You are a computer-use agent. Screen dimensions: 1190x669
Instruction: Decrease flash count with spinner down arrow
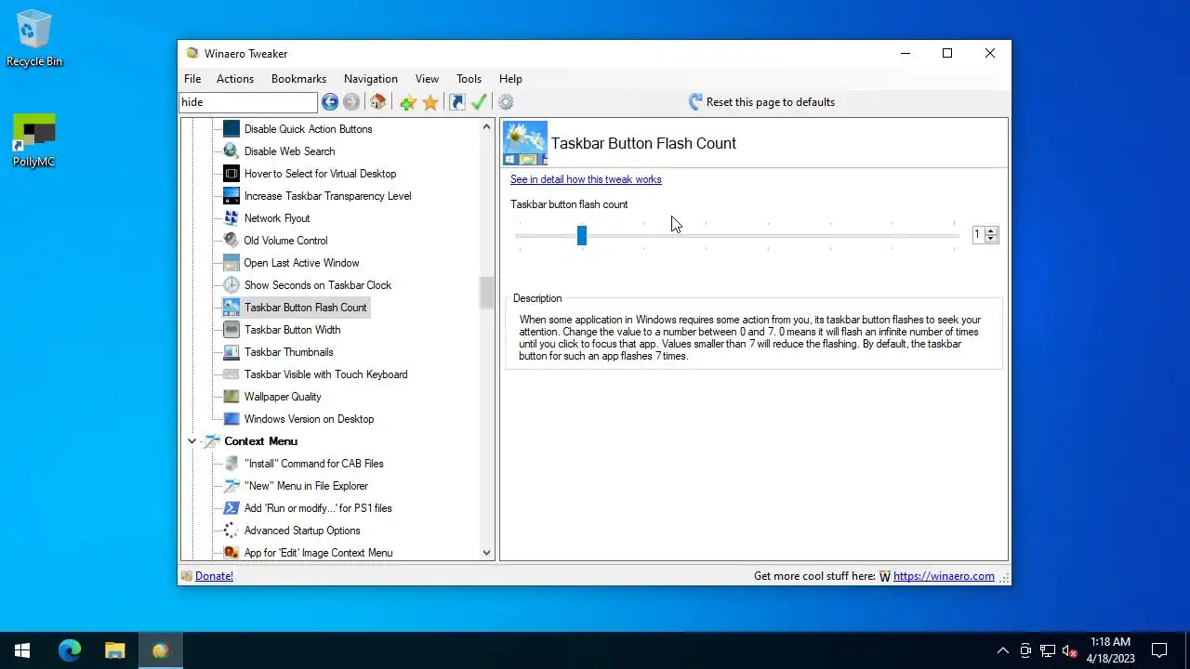point(991,239)
